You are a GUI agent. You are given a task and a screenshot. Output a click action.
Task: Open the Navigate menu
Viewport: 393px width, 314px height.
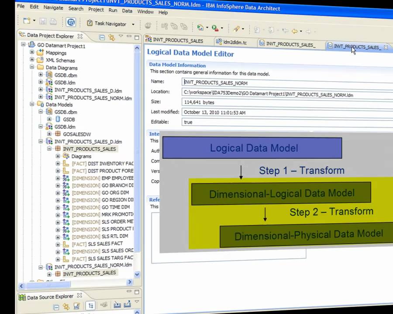pos(53,7)
